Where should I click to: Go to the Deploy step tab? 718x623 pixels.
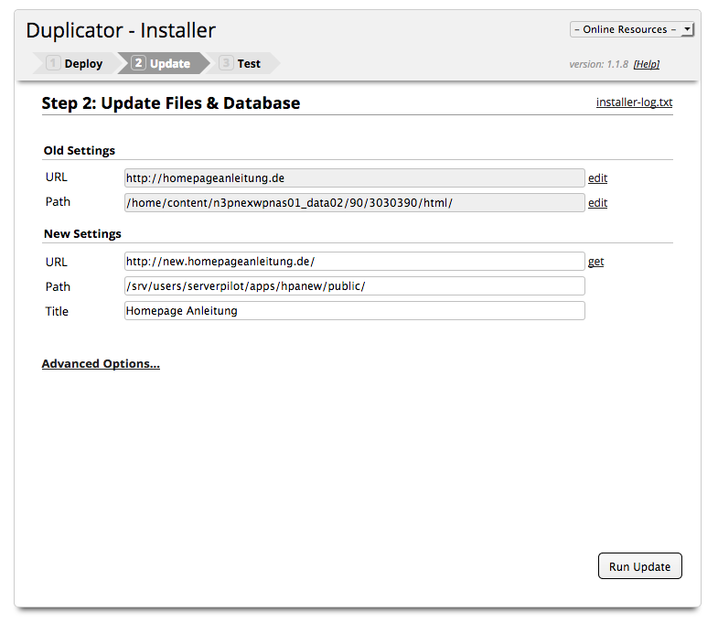pyautogui.click(x=75, y=63)
